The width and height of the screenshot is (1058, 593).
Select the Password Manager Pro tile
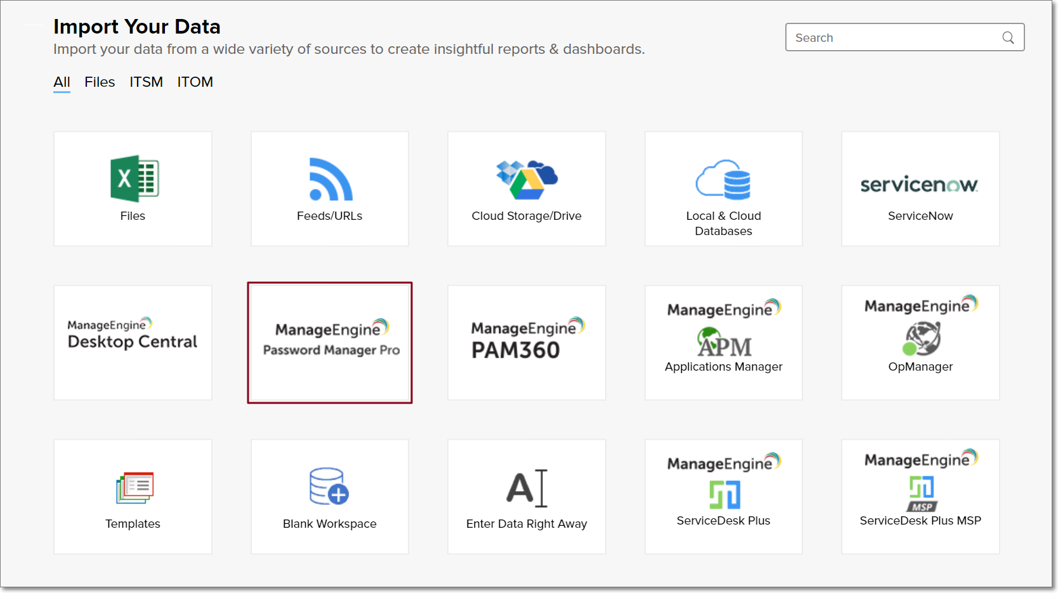[x=330, y=342]
